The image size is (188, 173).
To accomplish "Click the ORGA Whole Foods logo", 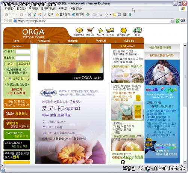I will [33, 33].
